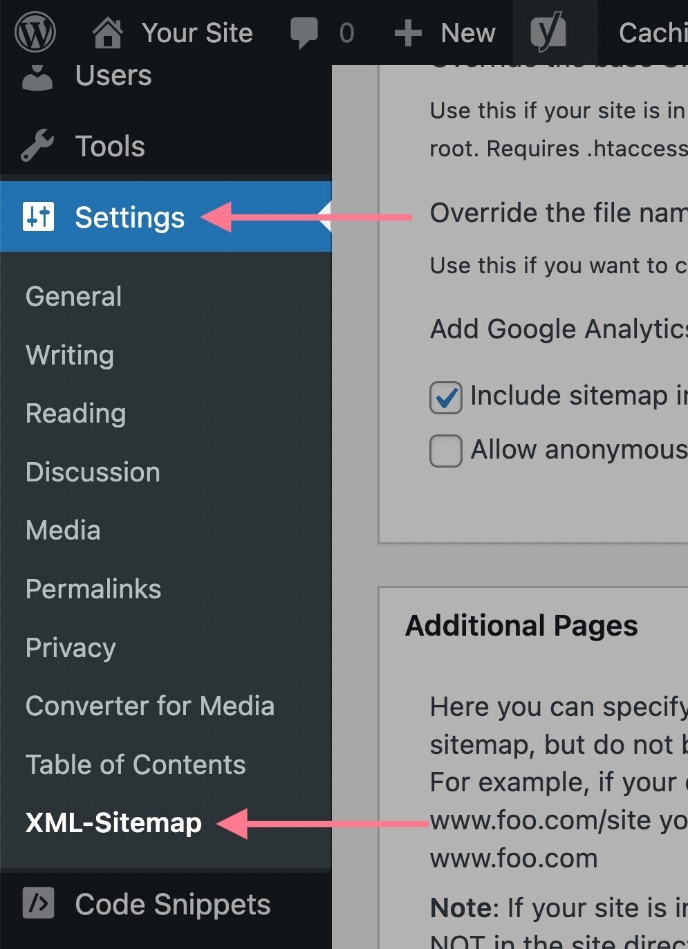Click the home icon next to Your Site
This screenshot has height=949, width=688.
(107, 31)
